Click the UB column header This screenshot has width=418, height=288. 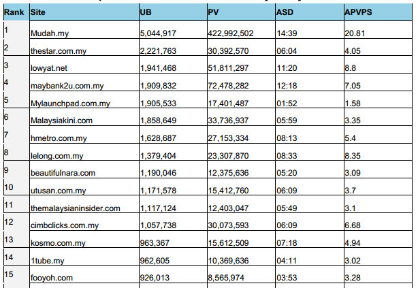click(145, 13)
